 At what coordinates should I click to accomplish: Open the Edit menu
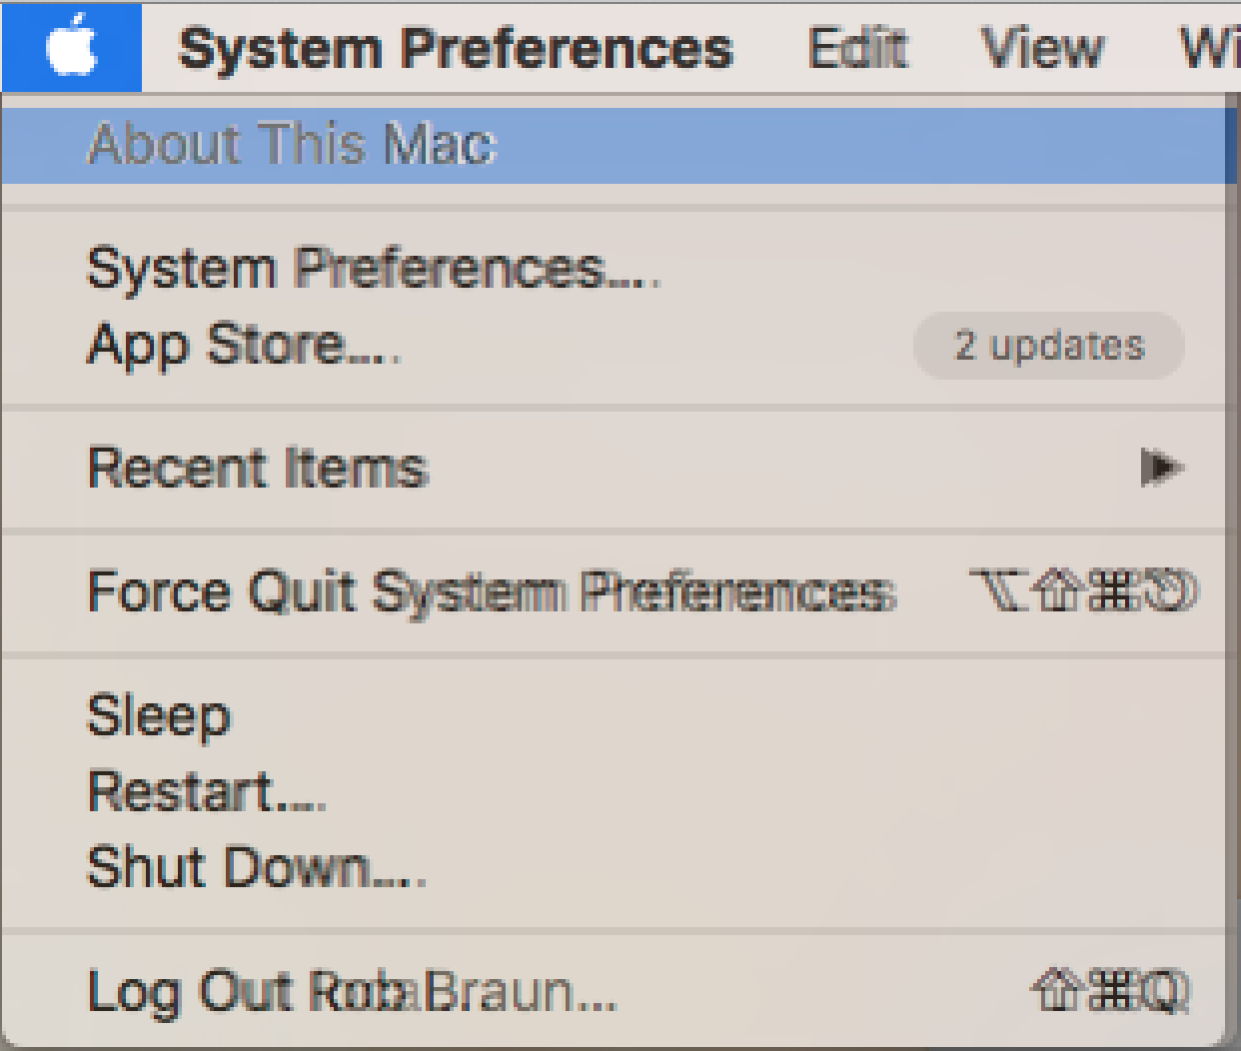coord(857,48)
